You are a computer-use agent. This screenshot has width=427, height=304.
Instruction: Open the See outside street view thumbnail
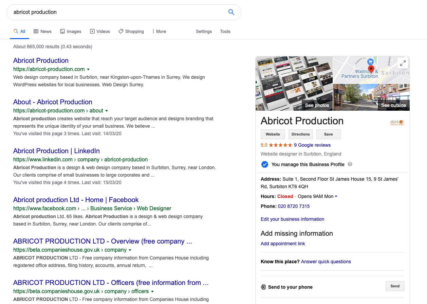coord(371,97)
